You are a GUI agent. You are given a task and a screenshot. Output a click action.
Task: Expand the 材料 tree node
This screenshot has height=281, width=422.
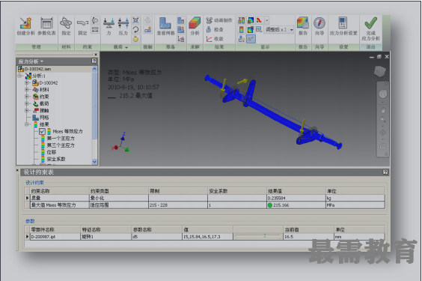click(x=26, y=90)
